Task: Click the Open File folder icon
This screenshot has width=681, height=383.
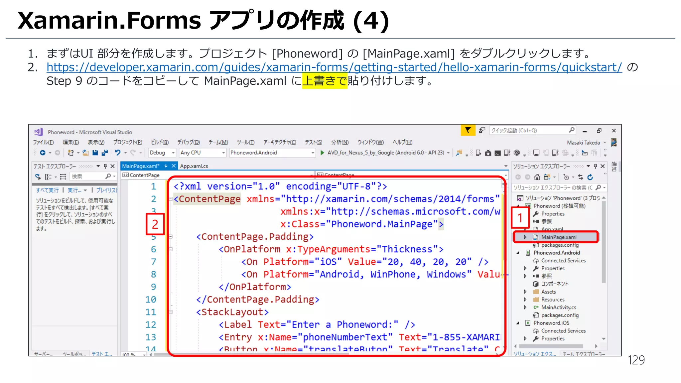Action: pos(85,153)
